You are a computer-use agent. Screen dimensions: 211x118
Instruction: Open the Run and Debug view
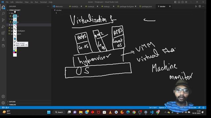tap(3, 27)
